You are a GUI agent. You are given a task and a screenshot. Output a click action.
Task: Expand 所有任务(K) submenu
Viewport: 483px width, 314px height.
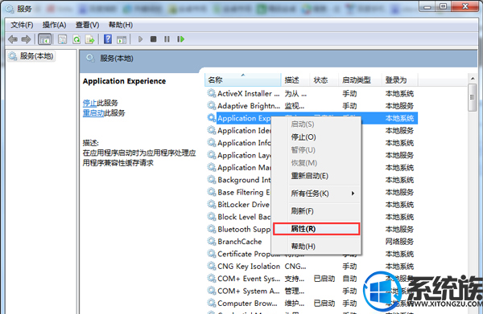point(316,194)
